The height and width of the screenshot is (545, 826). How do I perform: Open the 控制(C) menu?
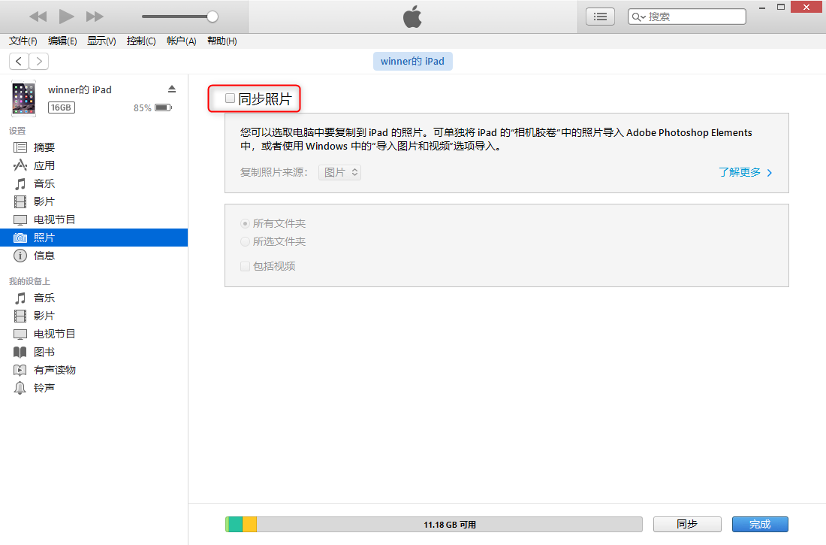pos(141,41)
